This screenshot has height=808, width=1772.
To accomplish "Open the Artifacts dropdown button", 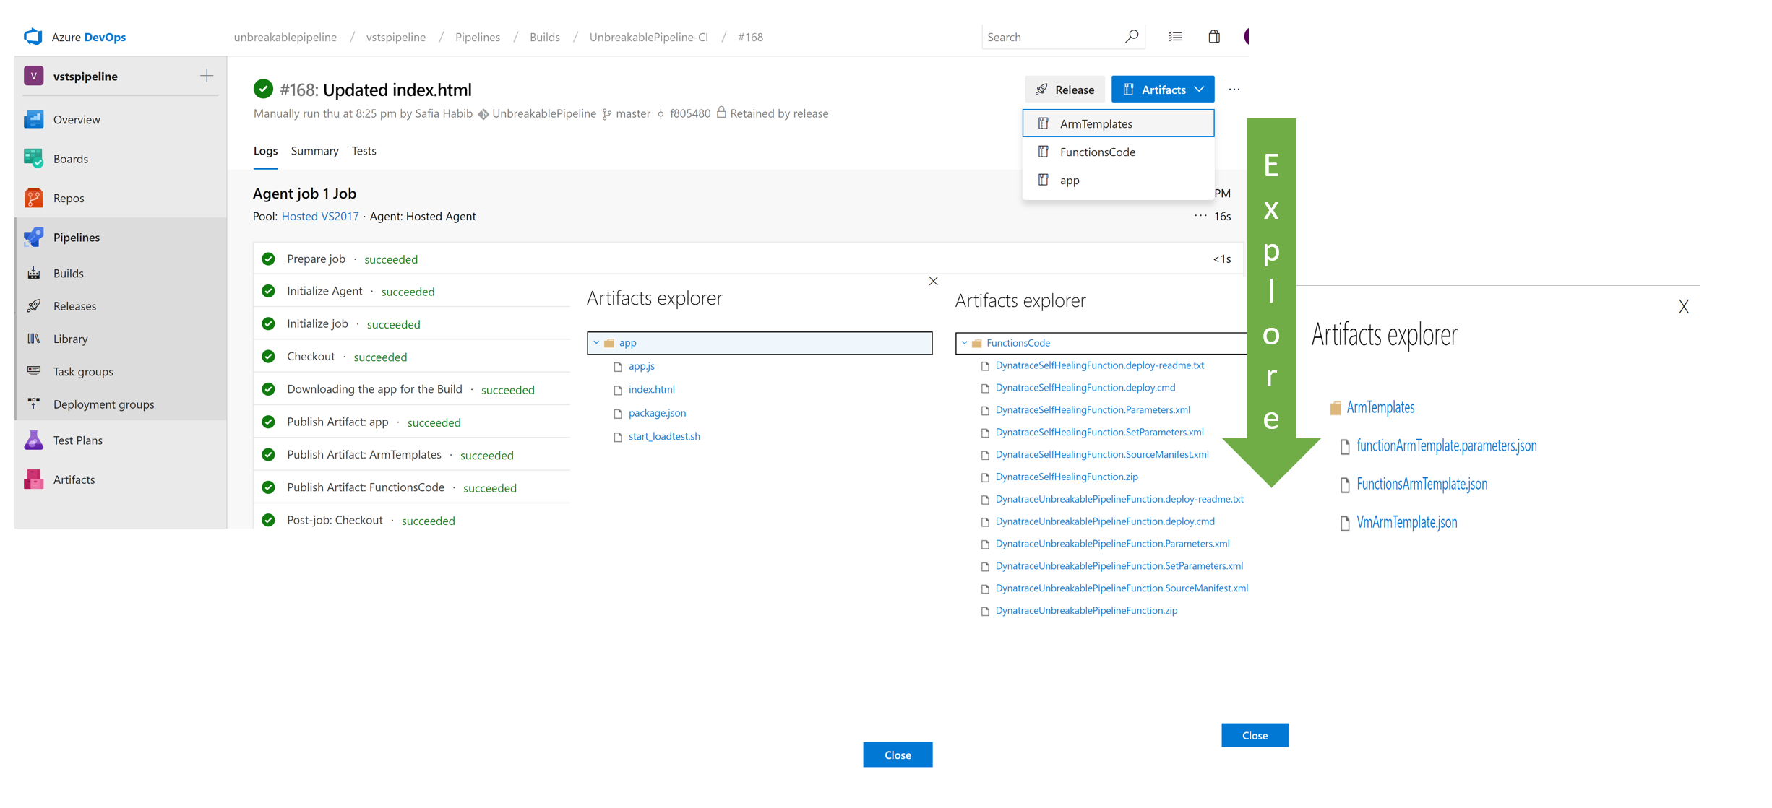I will pos(1162,90).
